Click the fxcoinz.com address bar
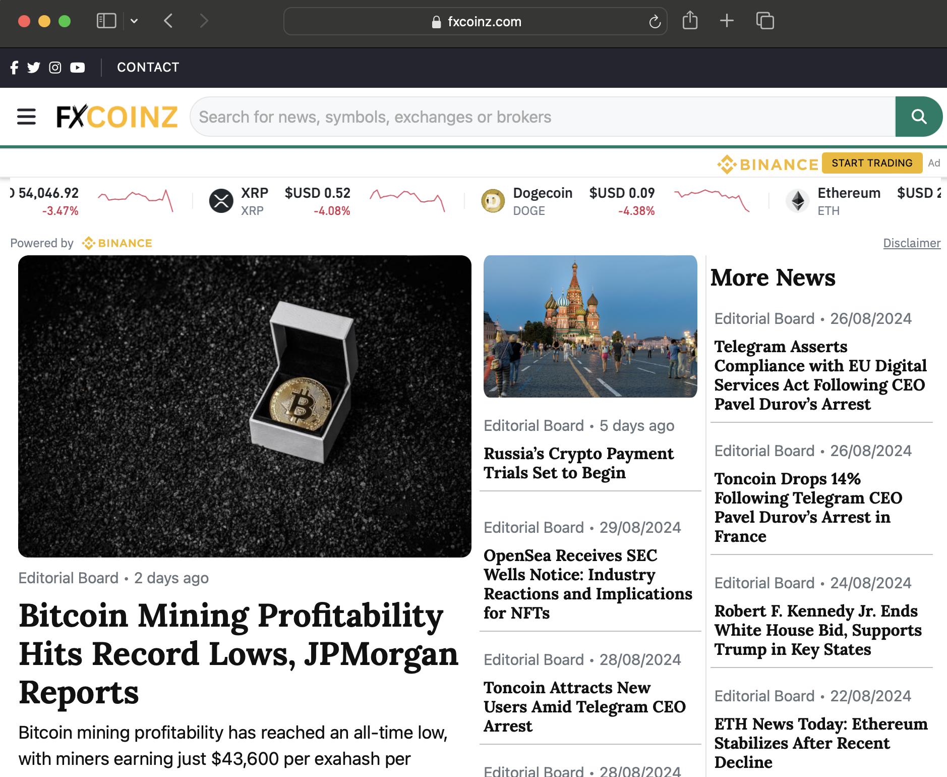947x777 pixels. click(476, 21)
